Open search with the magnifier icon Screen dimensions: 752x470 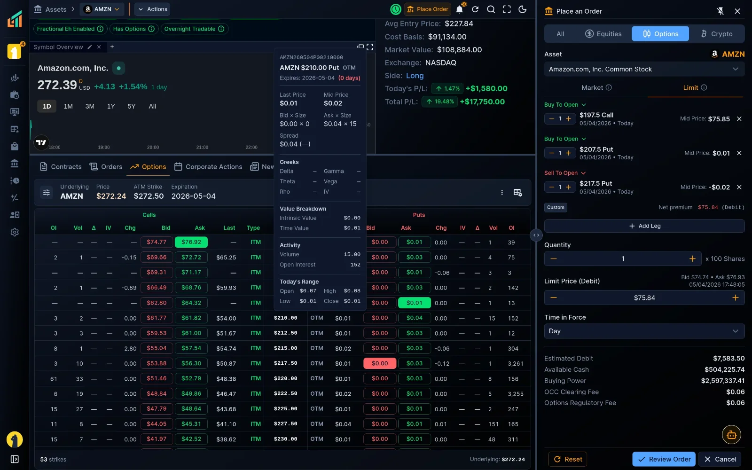491,9
